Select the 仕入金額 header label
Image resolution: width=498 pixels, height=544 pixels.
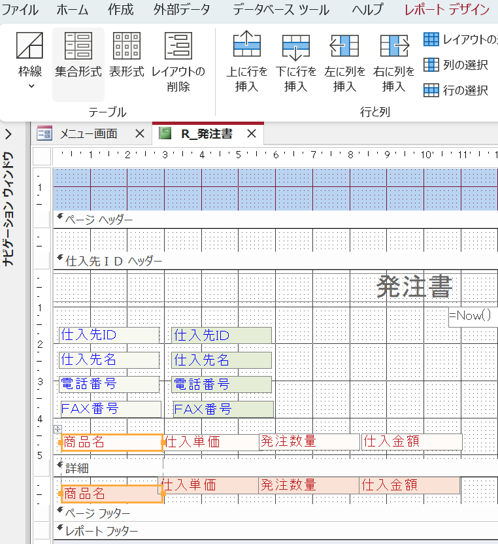pos(412,441)
